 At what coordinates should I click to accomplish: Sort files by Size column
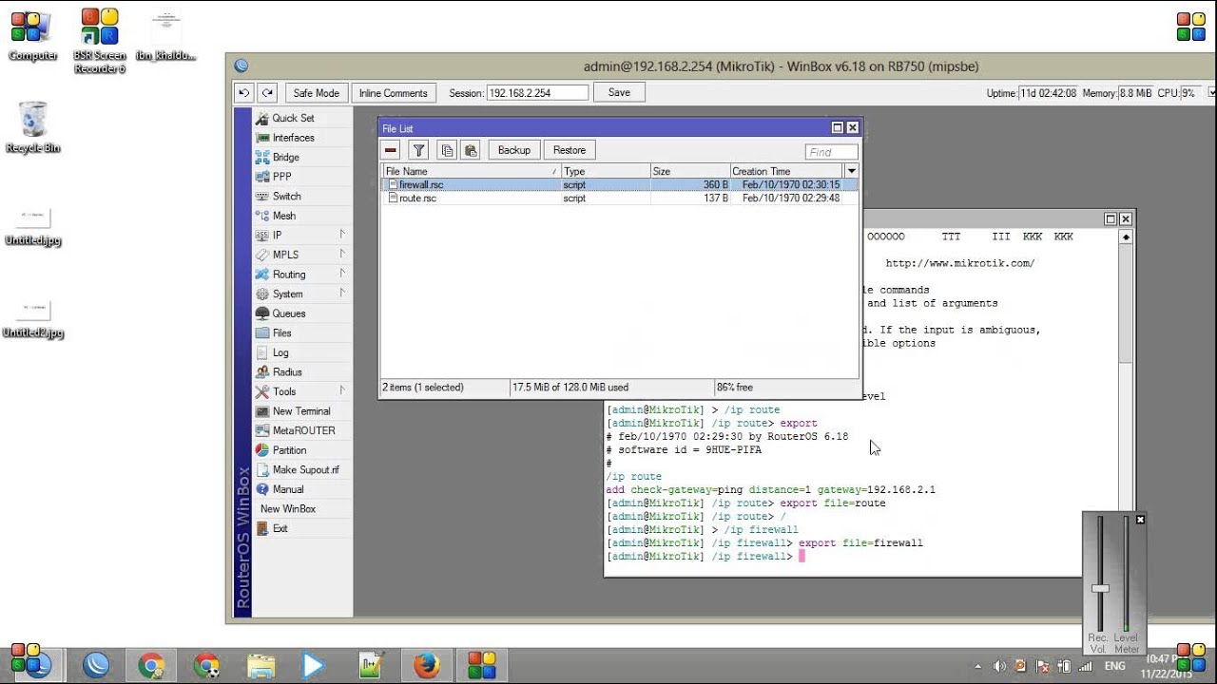tap(689, 171)
